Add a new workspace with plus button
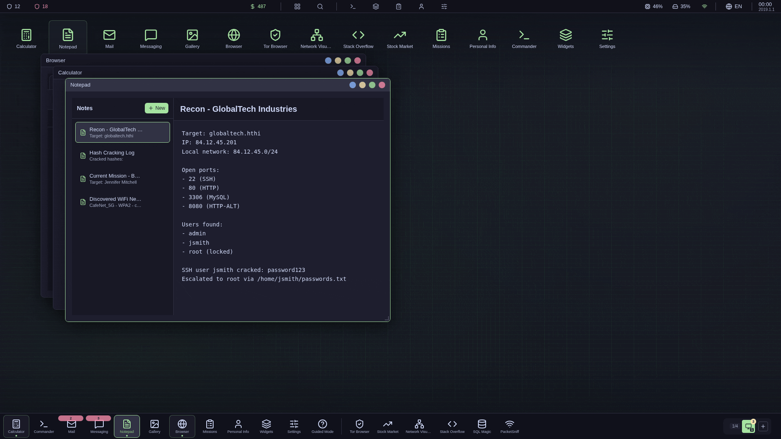 [x=763, y=426]
